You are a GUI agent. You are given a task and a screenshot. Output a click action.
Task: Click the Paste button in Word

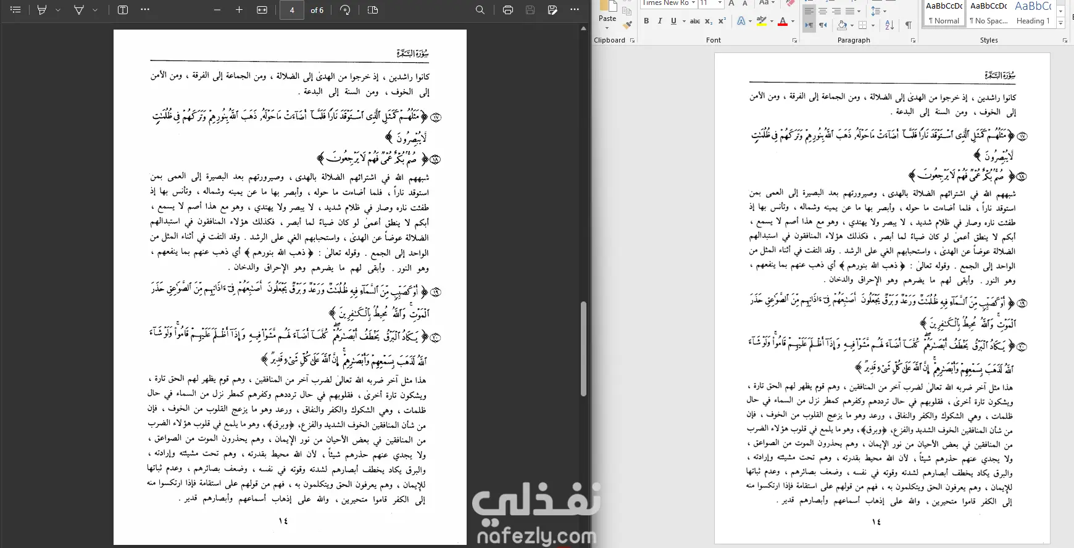click(607, 11)
